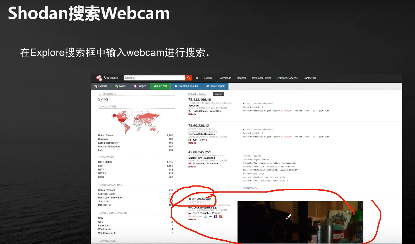The image size is (415, 244).
Task: Click the green Like 783 button
Action: pyautogui.click(x=160, y=86)
